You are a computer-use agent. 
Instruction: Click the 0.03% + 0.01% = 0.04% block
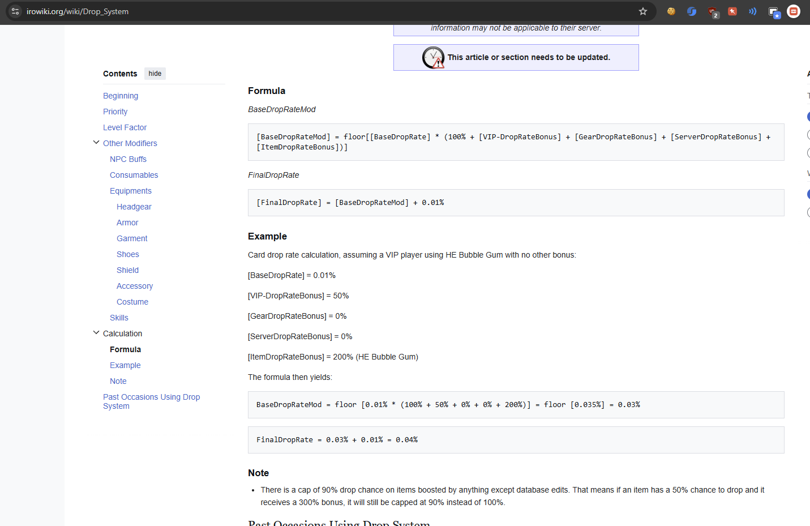(x=516, y=440)
